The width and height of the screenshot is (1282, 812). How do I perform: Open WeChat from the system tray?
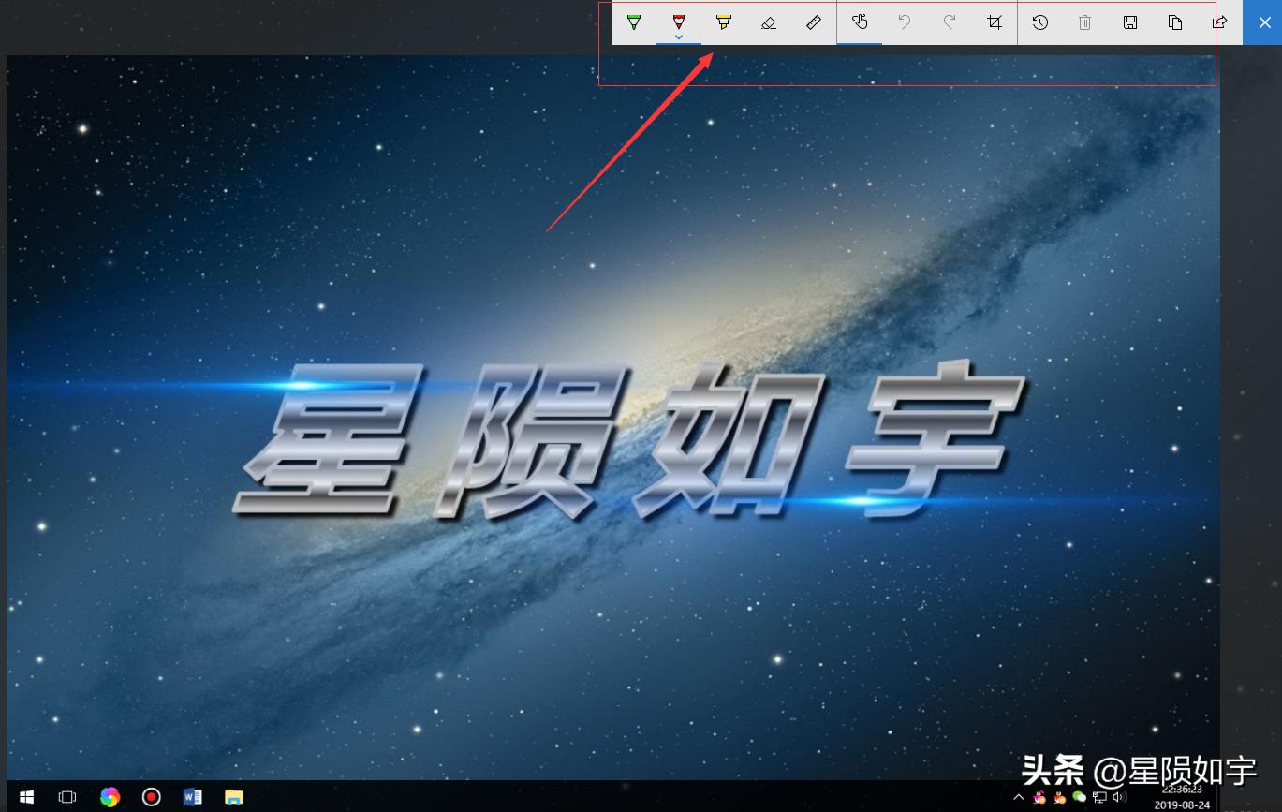1079,796
